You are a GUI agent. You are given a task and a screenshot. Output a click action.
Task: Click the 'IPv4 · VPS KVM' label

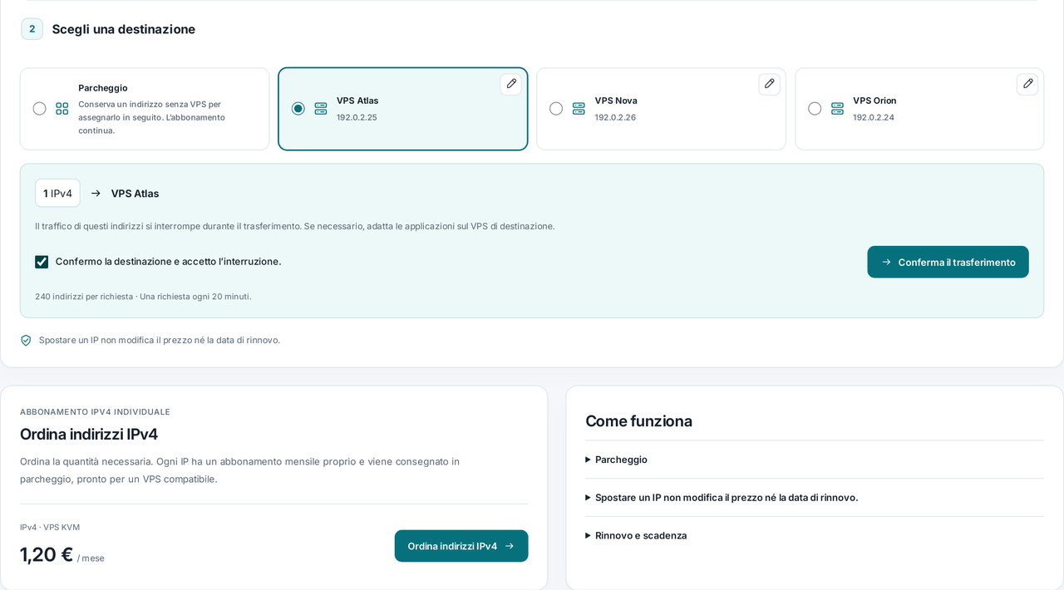coord(50,527)
